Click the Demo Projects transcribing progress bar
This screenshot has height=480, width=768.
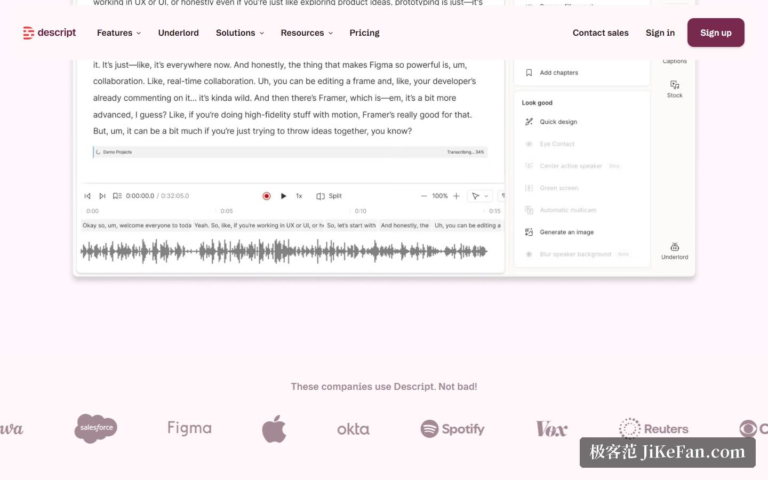pos(290,152)
